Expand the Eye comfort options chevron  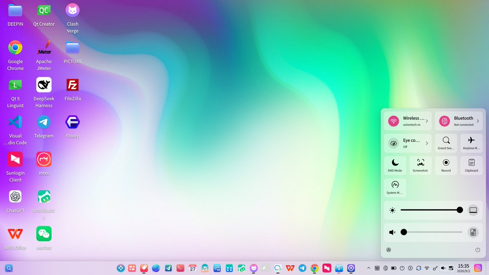[x=427, y=143]
